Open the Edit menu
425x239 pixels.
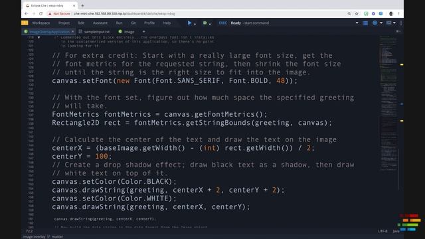(x=81, y=23)
